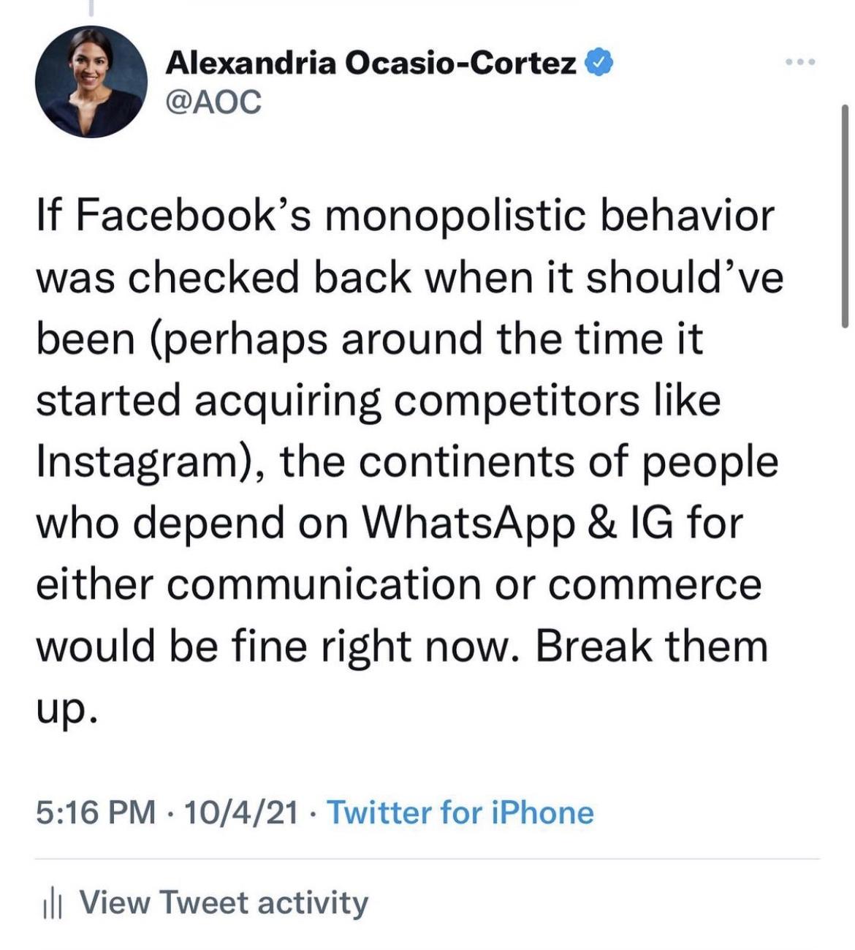Viewport: 855px width, 950px height.
Task: Click the vertical scrollbar thumb
Action: tap(845, 216)
